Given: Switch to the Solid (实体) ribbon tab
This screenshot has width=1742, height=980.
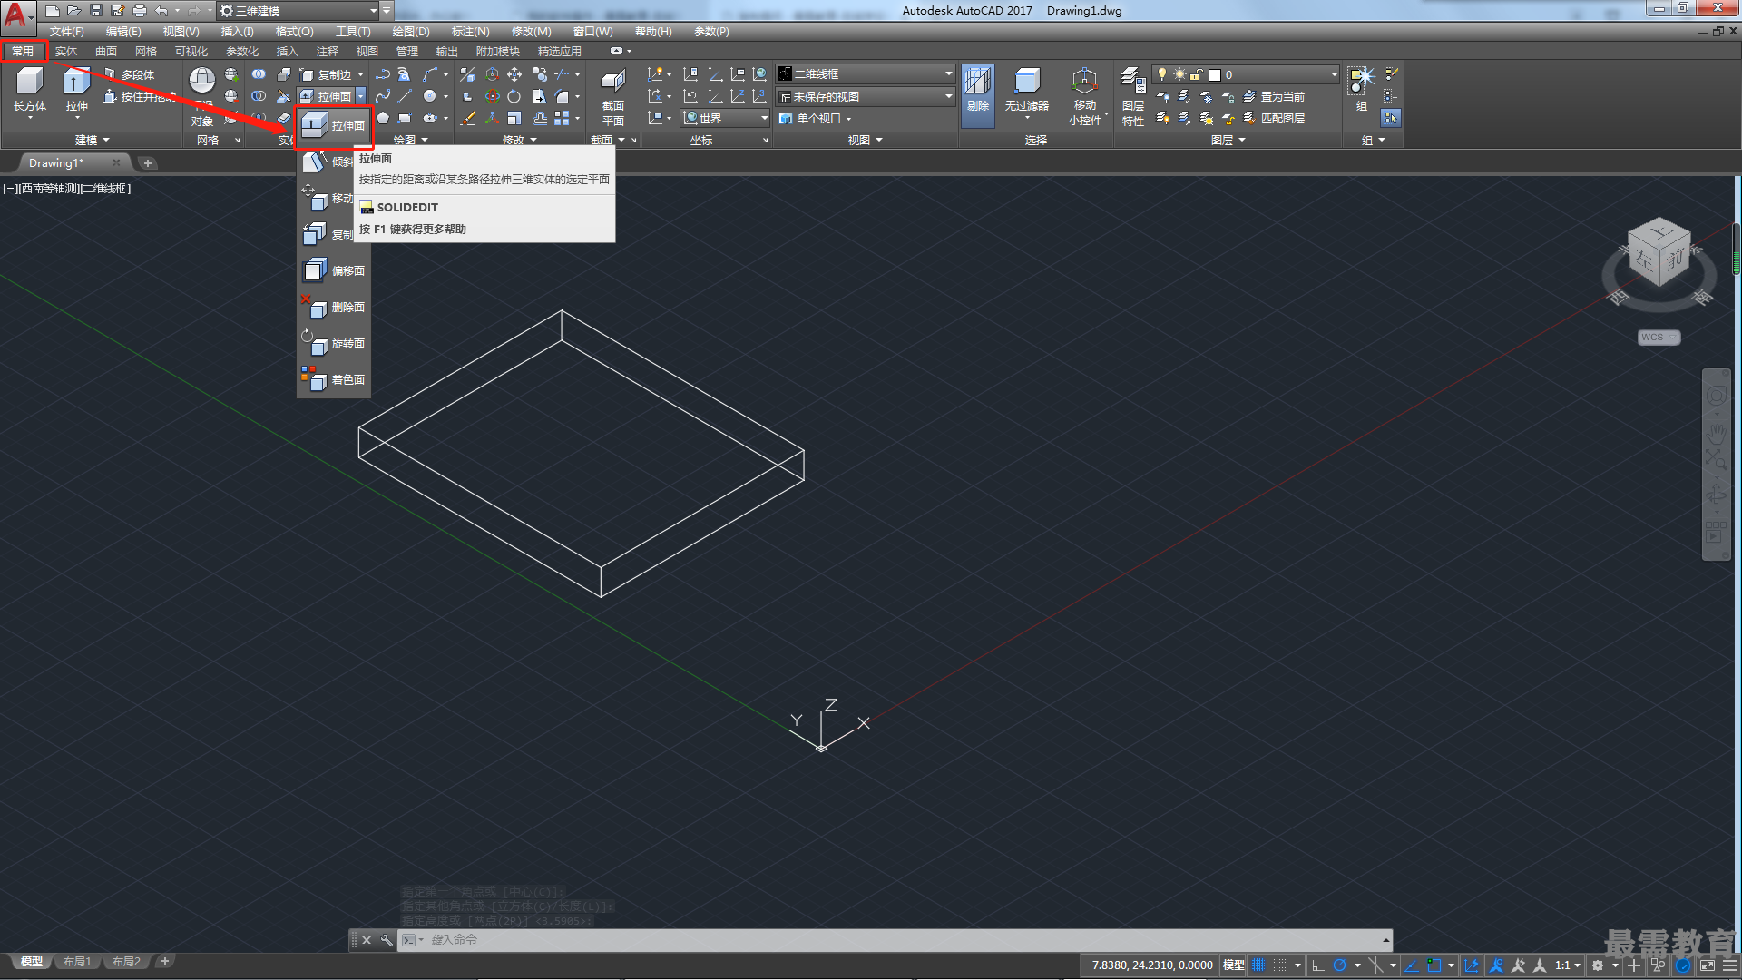Looking at the screenshot, I should point(66,52).
